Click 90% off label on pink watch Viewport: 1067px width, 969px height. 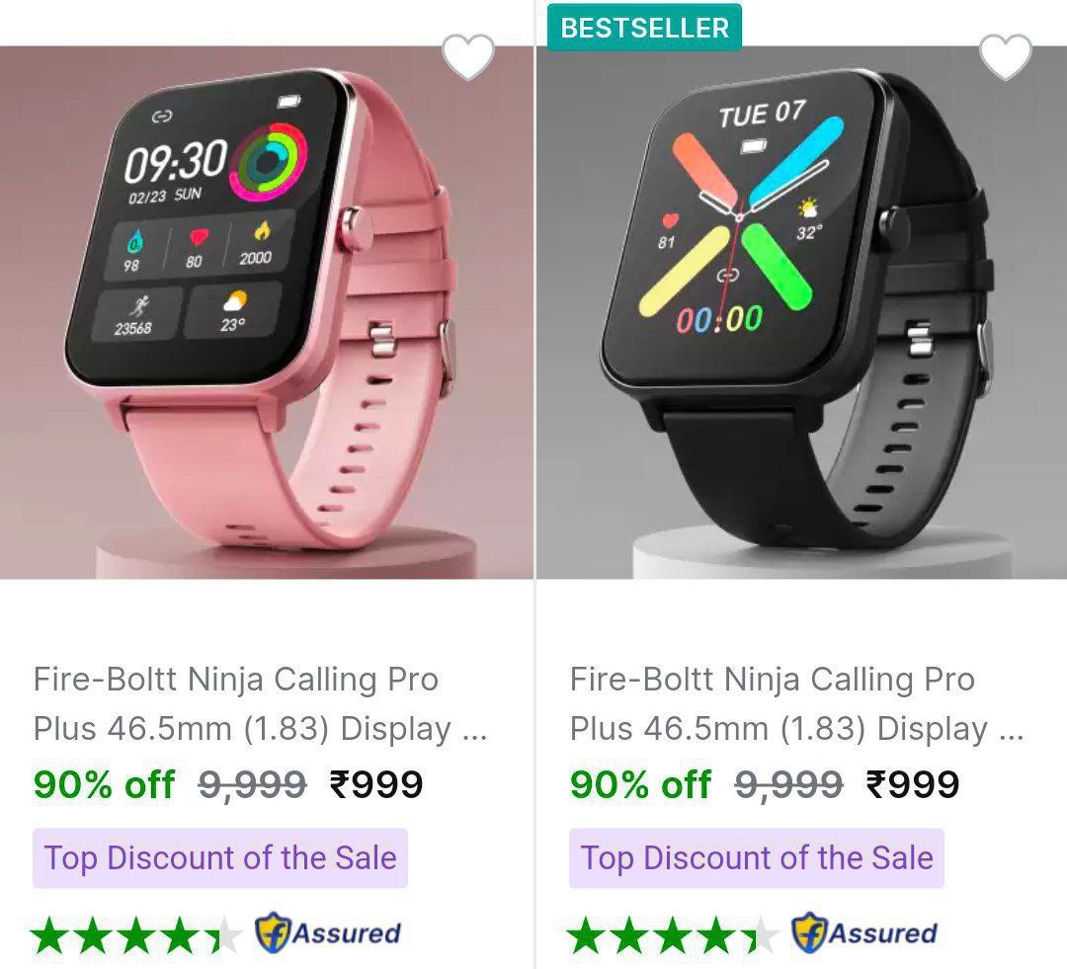(104, 784)
